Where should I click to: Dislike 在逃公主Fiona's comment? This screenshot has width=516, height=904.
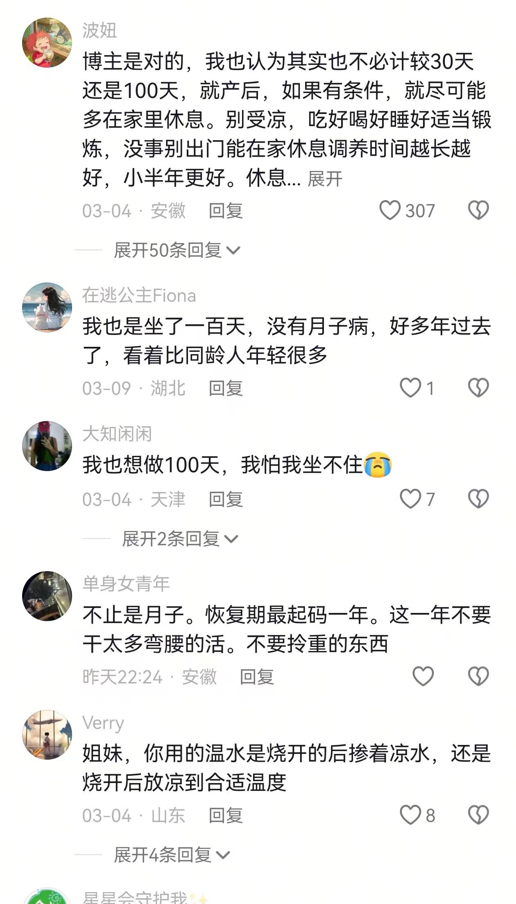[x=478, y=388]
